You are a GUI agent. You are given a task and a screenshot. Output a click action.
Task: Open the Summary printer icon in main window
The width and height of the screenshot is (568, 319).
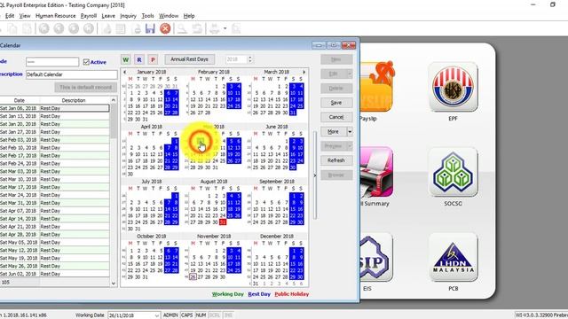(x=376, y=172)
